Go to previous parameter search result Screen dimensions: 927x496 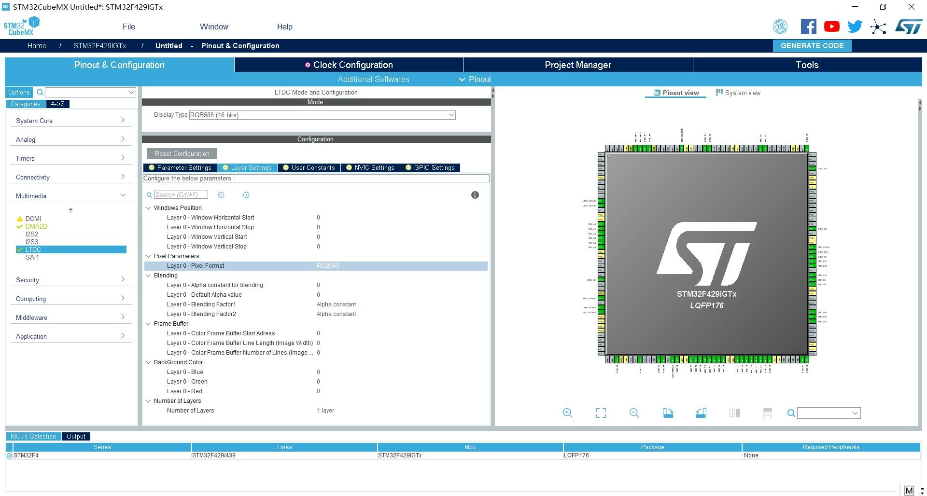(221, 195)
